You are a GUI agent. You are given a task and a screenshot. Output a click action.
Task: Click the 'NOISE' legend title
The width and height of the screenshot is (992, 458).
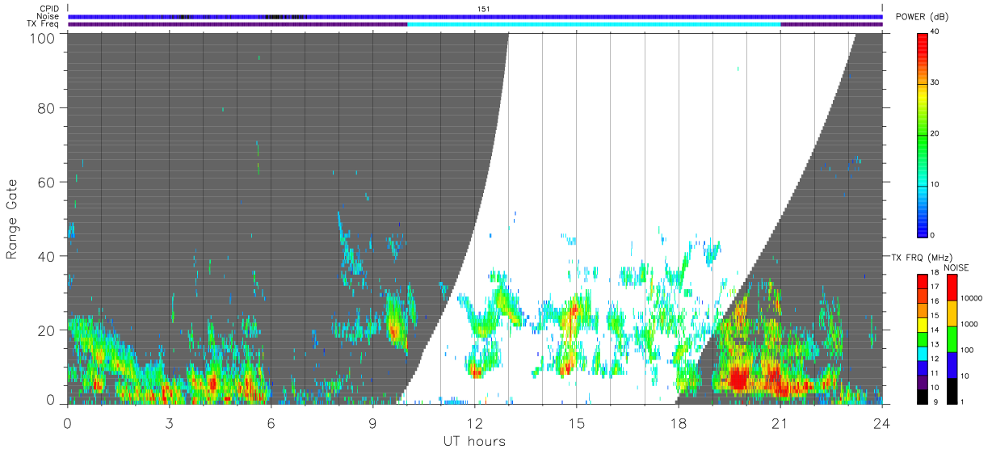coord(956,267)
